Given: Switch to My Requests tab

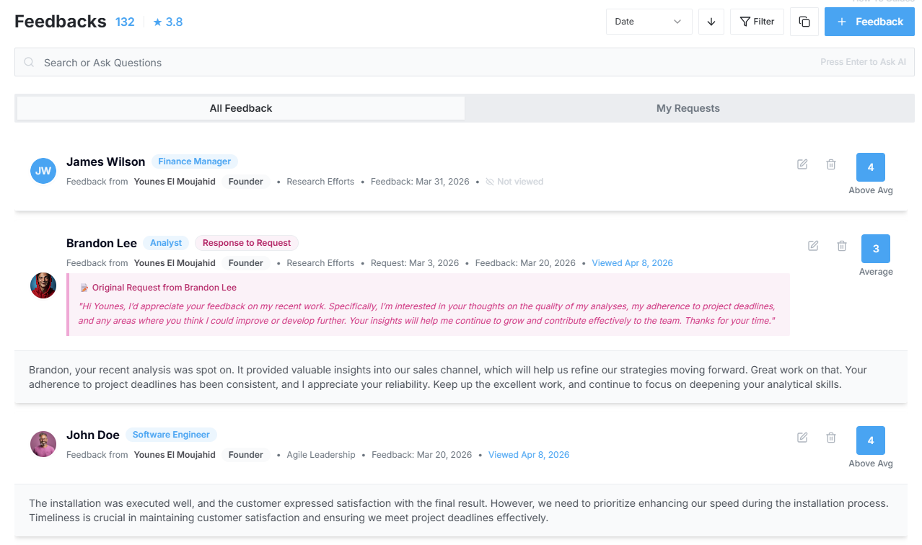Looking at the screenshot, I should (x=688, y=108).
